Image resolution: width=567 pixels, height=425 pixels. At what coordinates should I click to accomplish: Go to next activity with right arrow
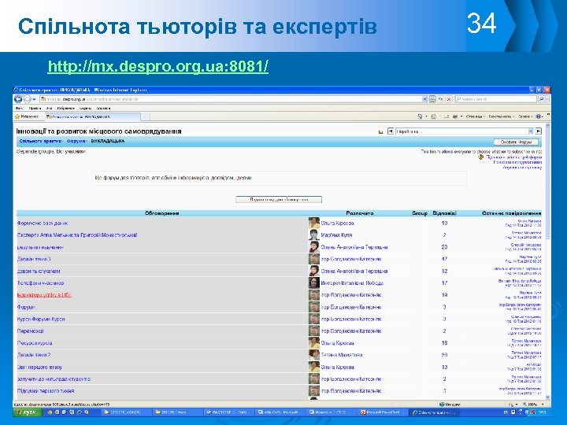(539, 131)
